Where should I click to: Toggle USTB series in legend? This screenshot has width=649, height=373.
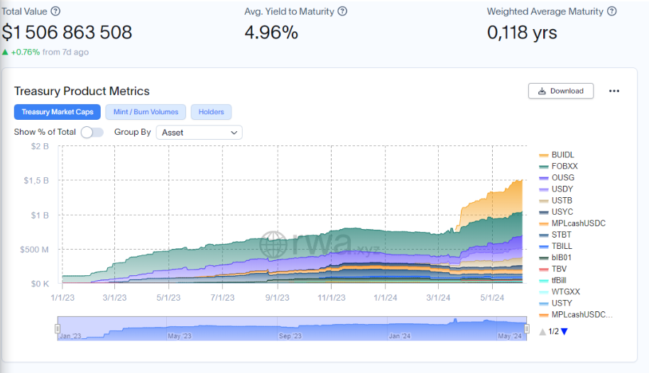click(x=555, y=201)
